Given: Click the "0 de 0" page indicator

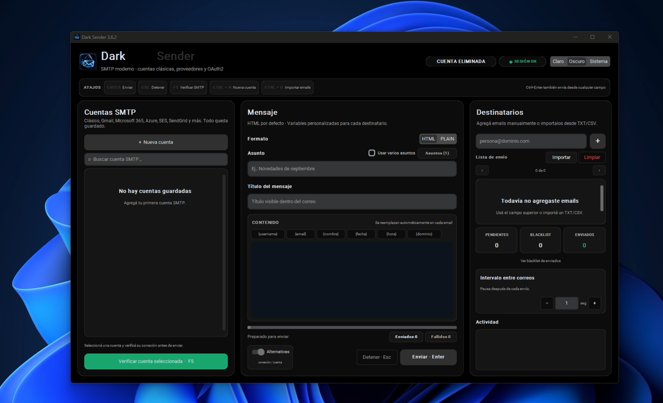Looking at the screenshot, I should (x=540, y=171).
